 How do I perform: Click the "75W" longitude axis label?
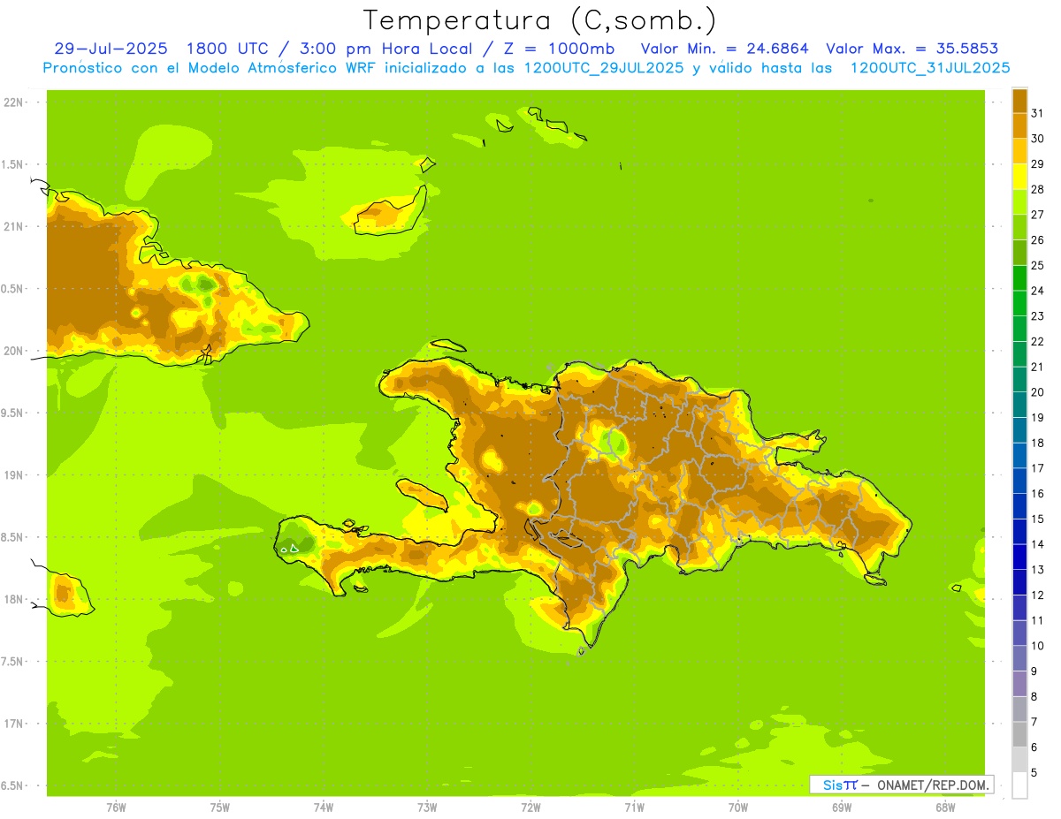[220, 808]
